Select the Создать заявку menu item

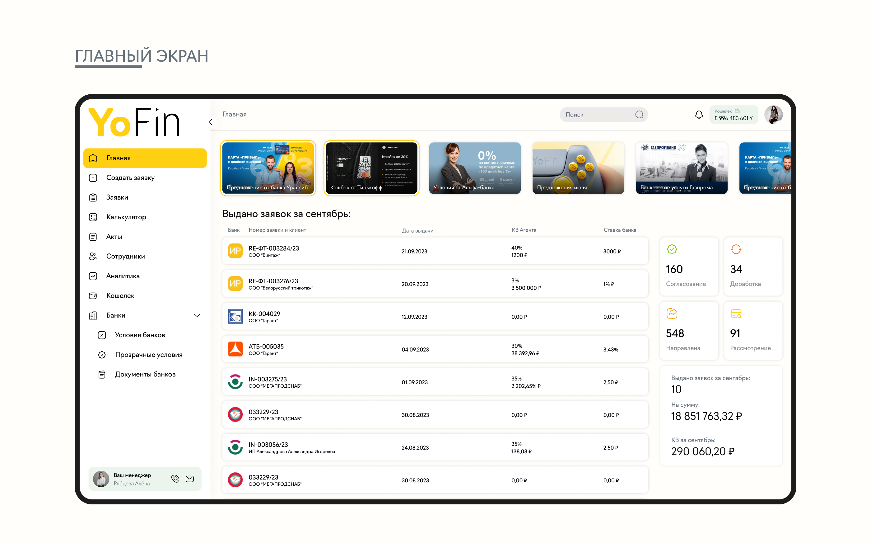coord(130,178)
